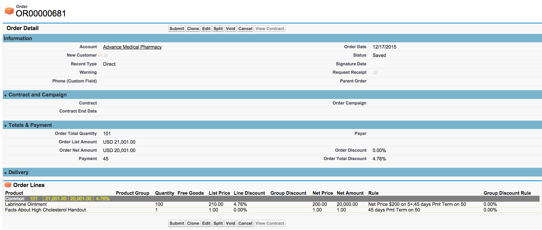Image resolution: width=542 pixels, height=230 pixels.
Task: Click the New Customer help icon
Action: pos(100,55)
